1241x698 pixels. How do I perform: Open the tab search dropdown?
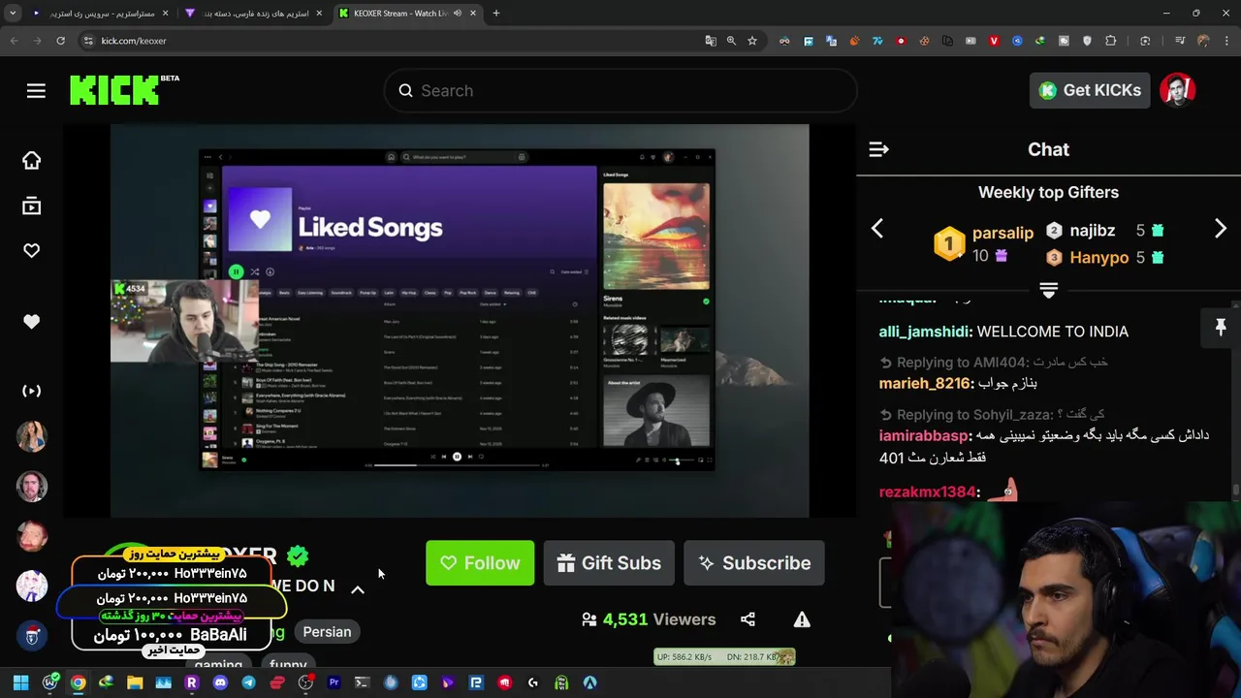[13, 14]
